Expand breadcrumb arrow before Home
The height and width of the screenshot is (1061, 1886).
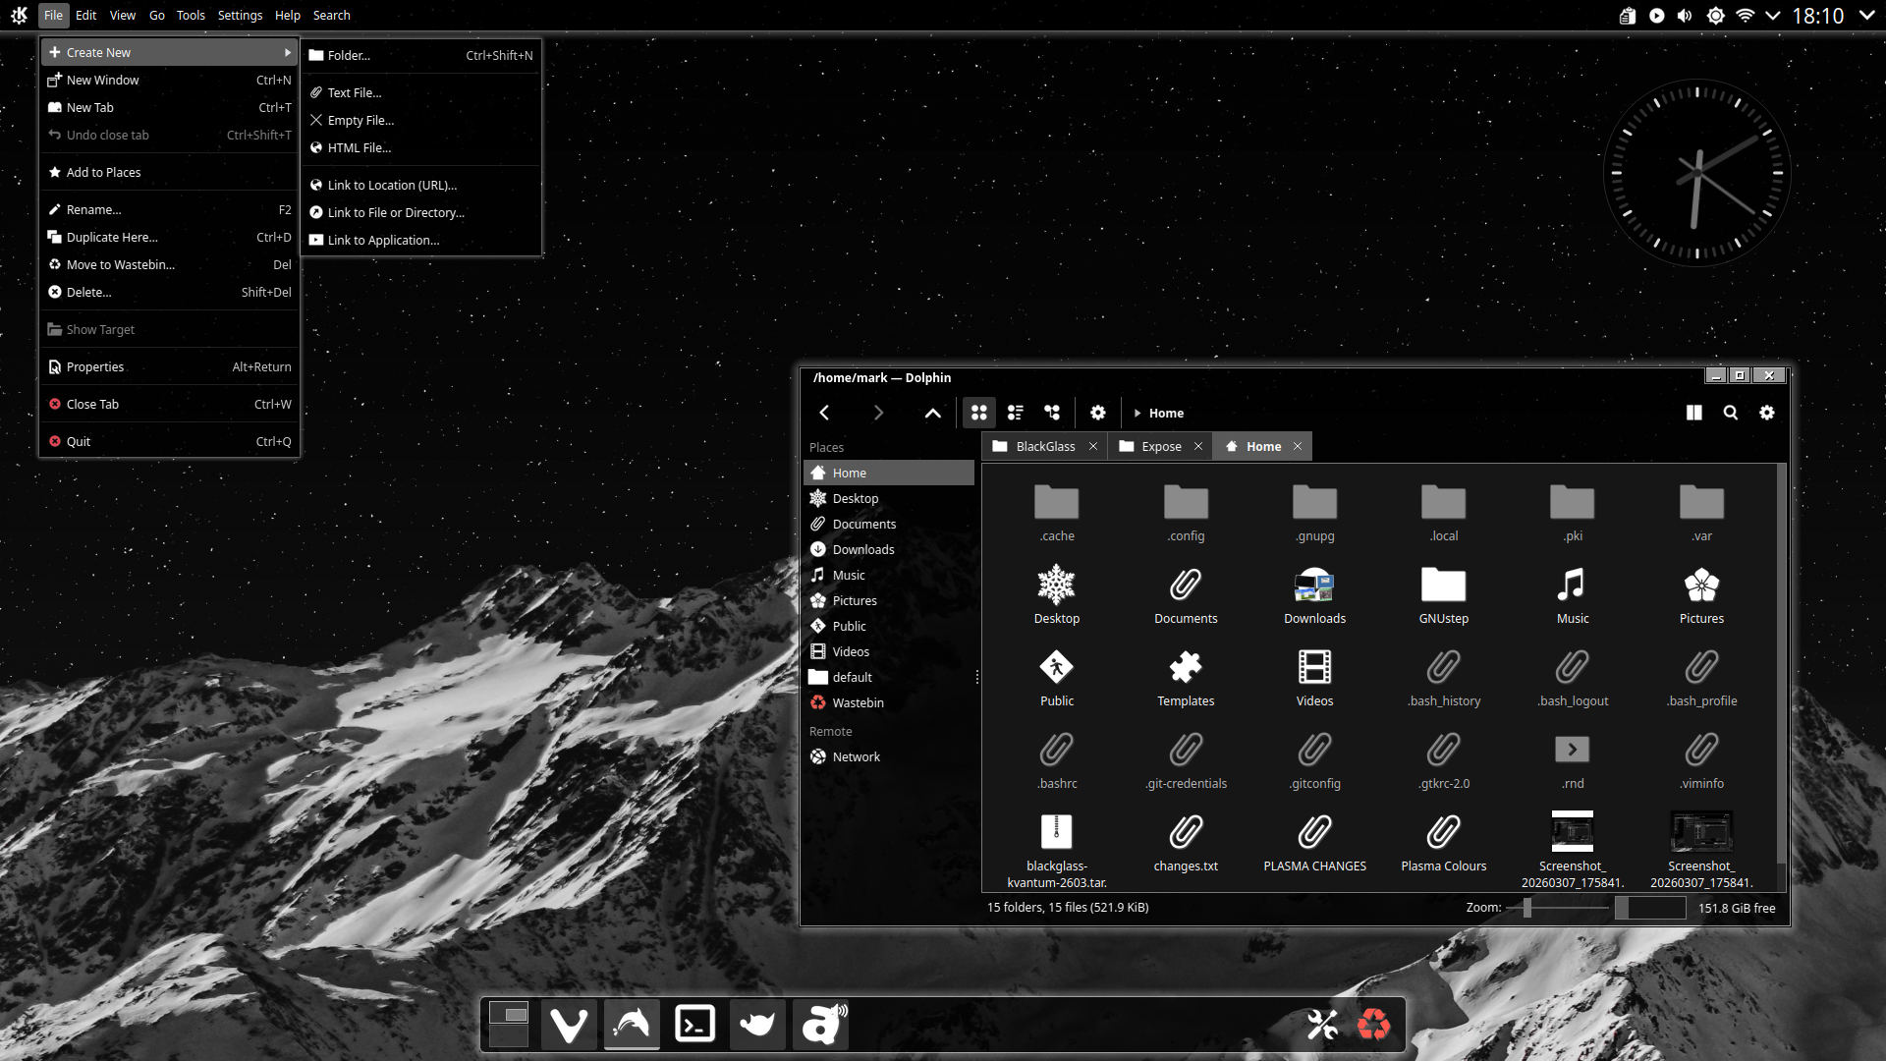click(1137, 414)
